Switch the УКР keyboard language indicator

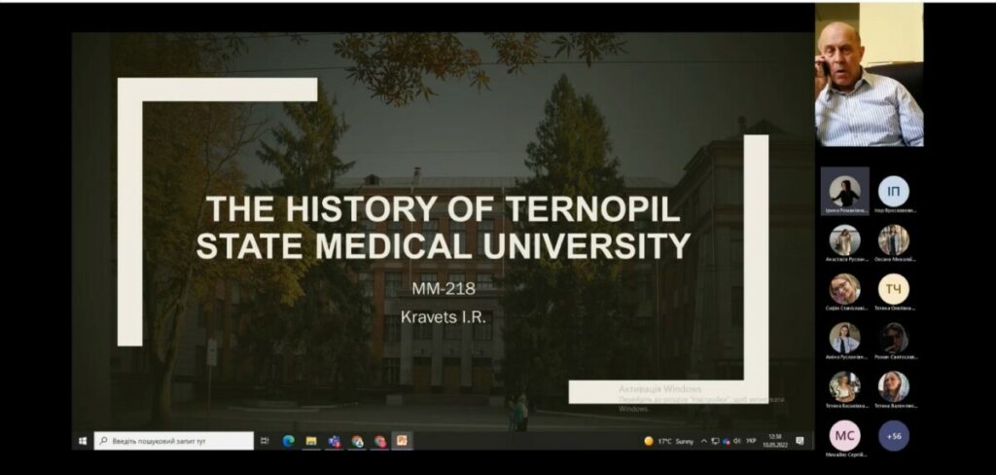tap(751, 441)
